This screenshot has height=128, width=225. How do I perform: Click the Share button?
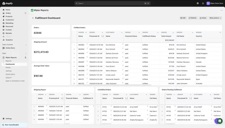click(x=203, y=18)
